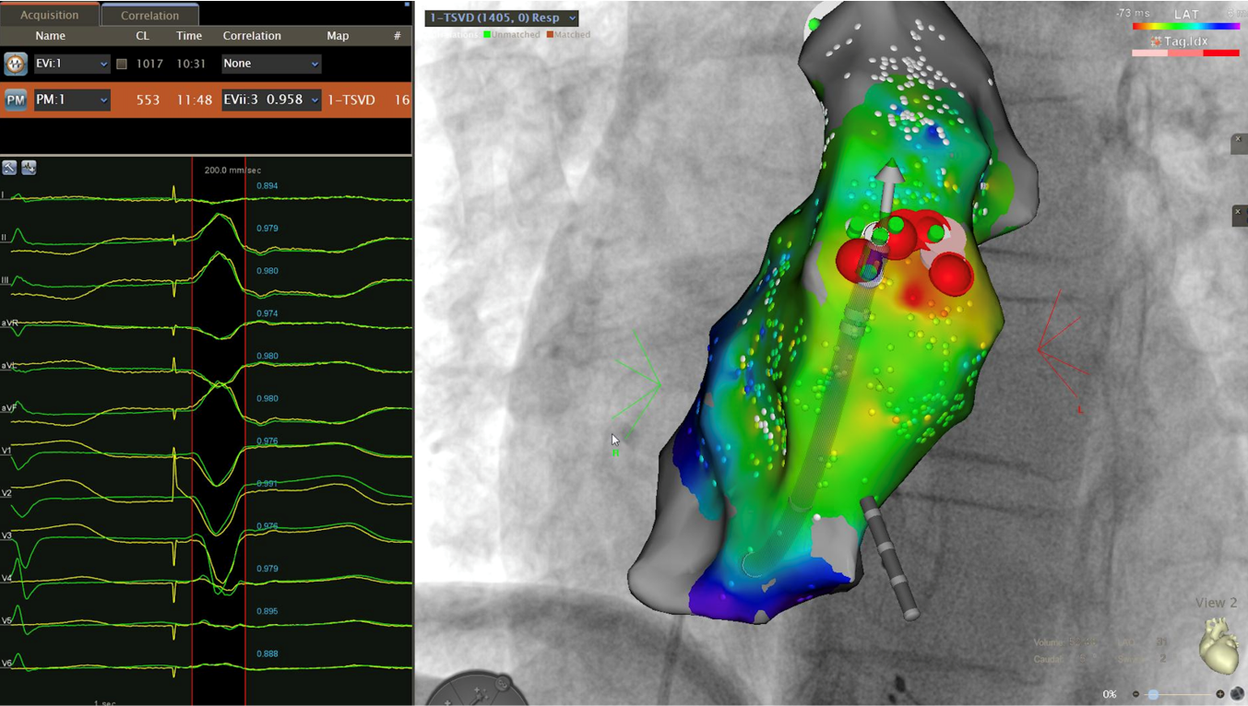The height and width of the screenshot is (706, 1248).
Task: Click the LAT rainbow color bar
Action: tap(1186, 26)
